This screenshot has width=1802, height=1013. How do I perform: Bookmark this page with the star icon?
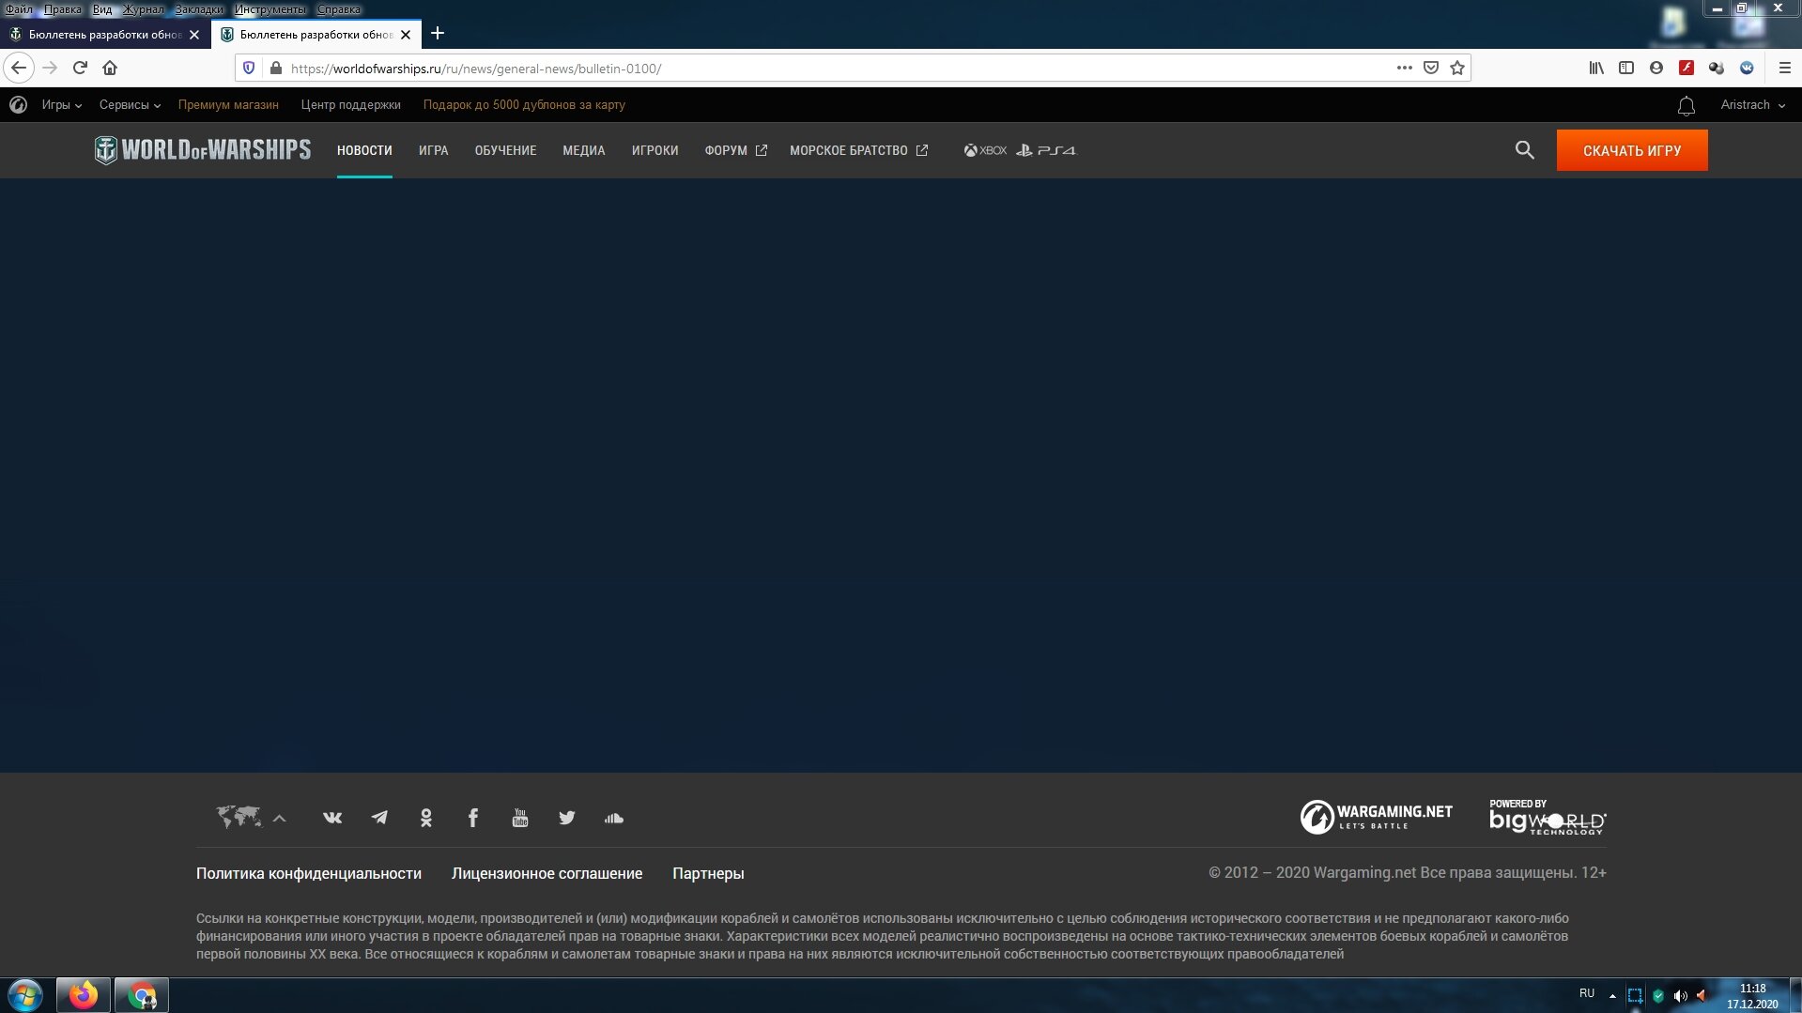point(1457,68)
